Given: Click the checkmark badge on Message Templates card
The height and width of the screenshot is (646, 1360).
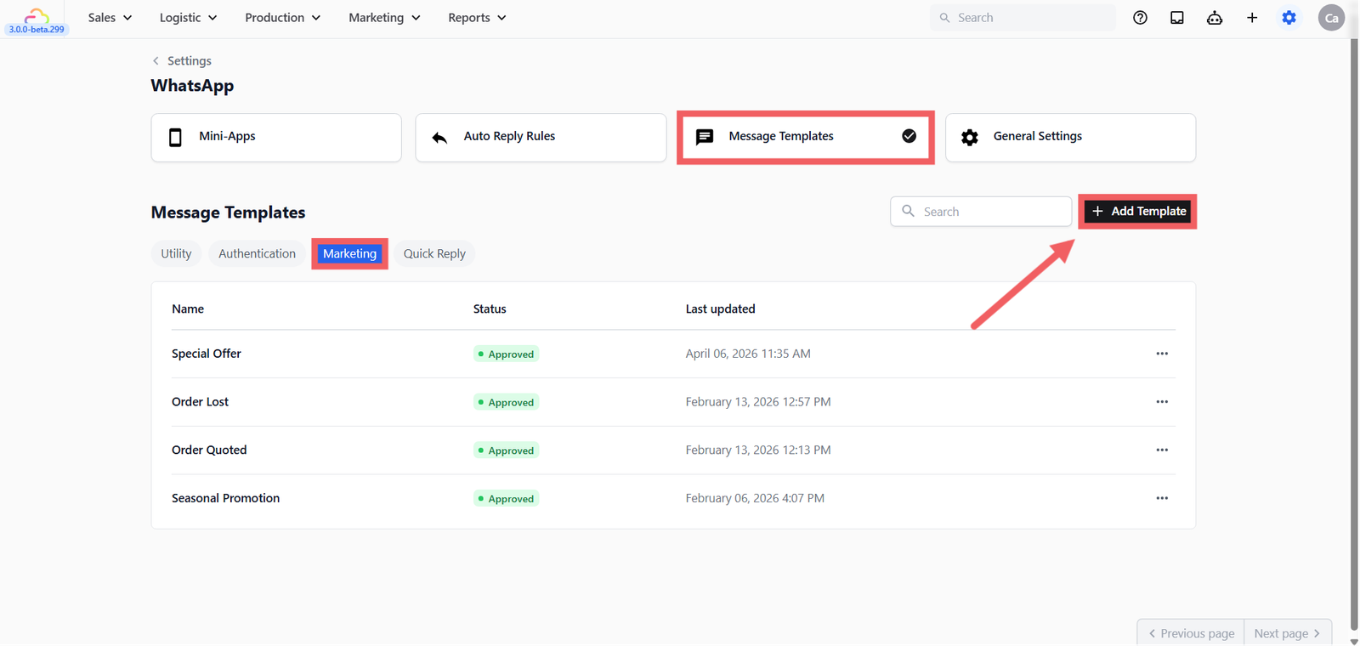Looking at the screenshot, I should pos(909,136).
